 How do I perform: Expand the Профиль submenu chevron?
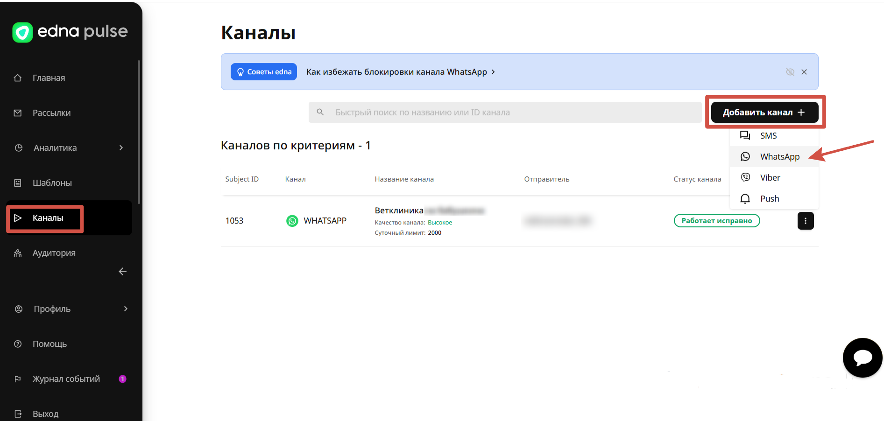point(126,309)
